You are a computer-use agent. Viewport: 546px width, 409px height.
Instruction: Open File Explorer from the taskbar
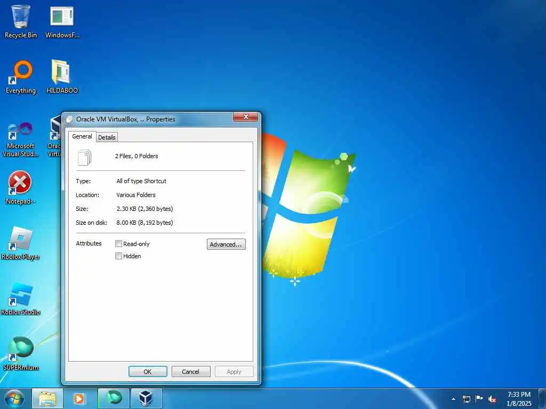click(x=47, y=398)
